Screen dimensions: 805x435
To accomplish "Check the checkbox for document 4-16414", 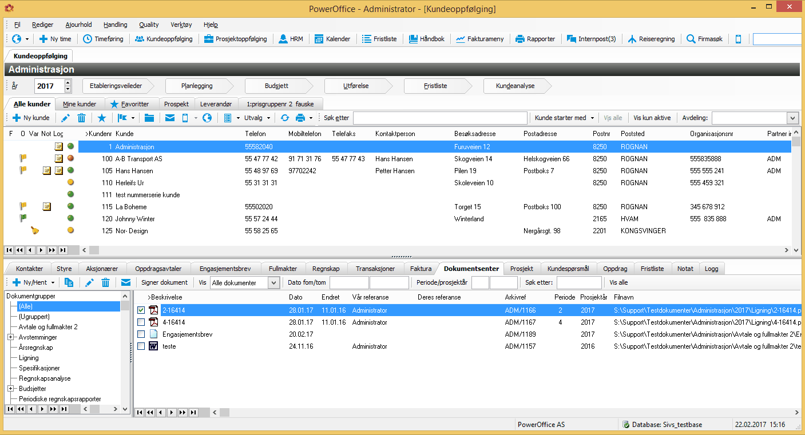I will 141,322.
